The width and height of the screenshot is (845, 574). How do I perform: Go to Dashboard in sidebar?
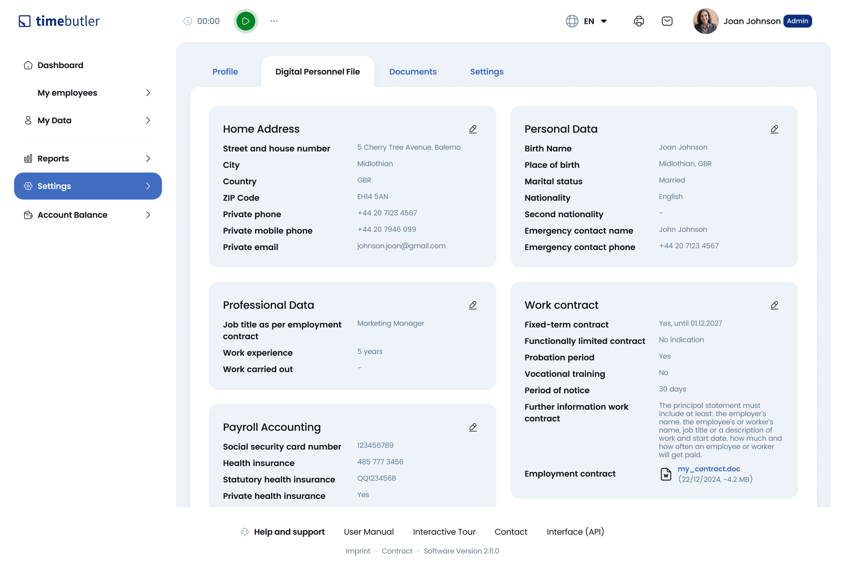pos(60,65)
